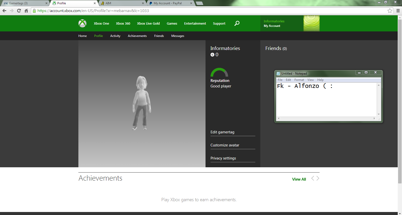Open Notepad's File menu
This screenshot has height=215, width=402.
[x=280, y=80]
